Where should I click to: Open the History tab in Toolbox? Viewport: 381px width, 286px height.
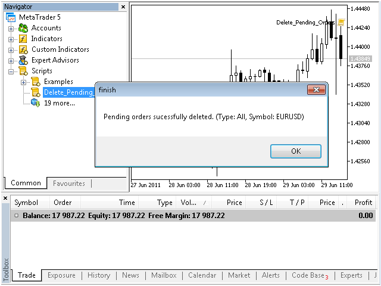[x=98, y=275]
